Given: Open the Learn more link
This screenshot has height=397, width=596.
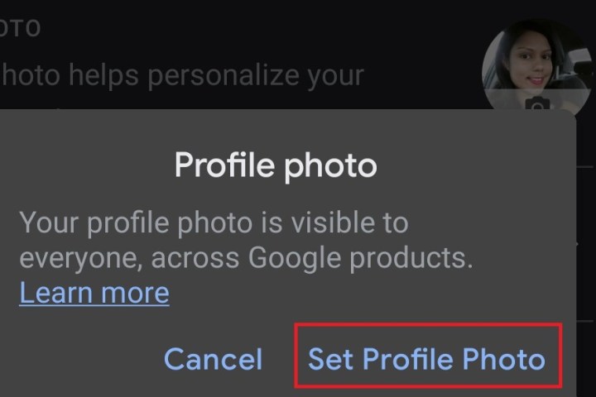Looking at the screenshot, I should (x=94, y=292).
